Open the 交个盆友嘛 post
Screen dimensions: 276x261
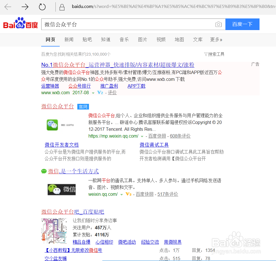pyautogui.click(x=56, y=258)
